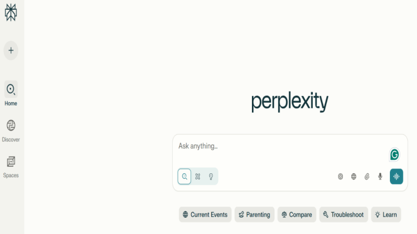Viewport: 417px width, 234px height.
Task: Click the Grammarly icon in the search box
Action: [395, 154]
